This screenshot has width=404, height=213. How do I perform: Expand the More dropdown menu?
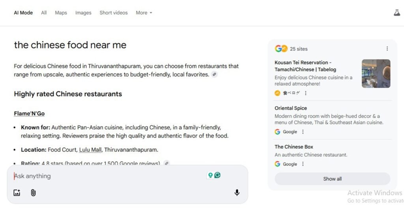tap(144, 13)
